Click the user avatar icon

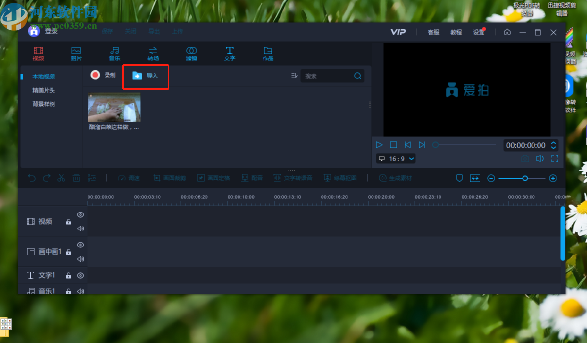(x=34, y=31)
